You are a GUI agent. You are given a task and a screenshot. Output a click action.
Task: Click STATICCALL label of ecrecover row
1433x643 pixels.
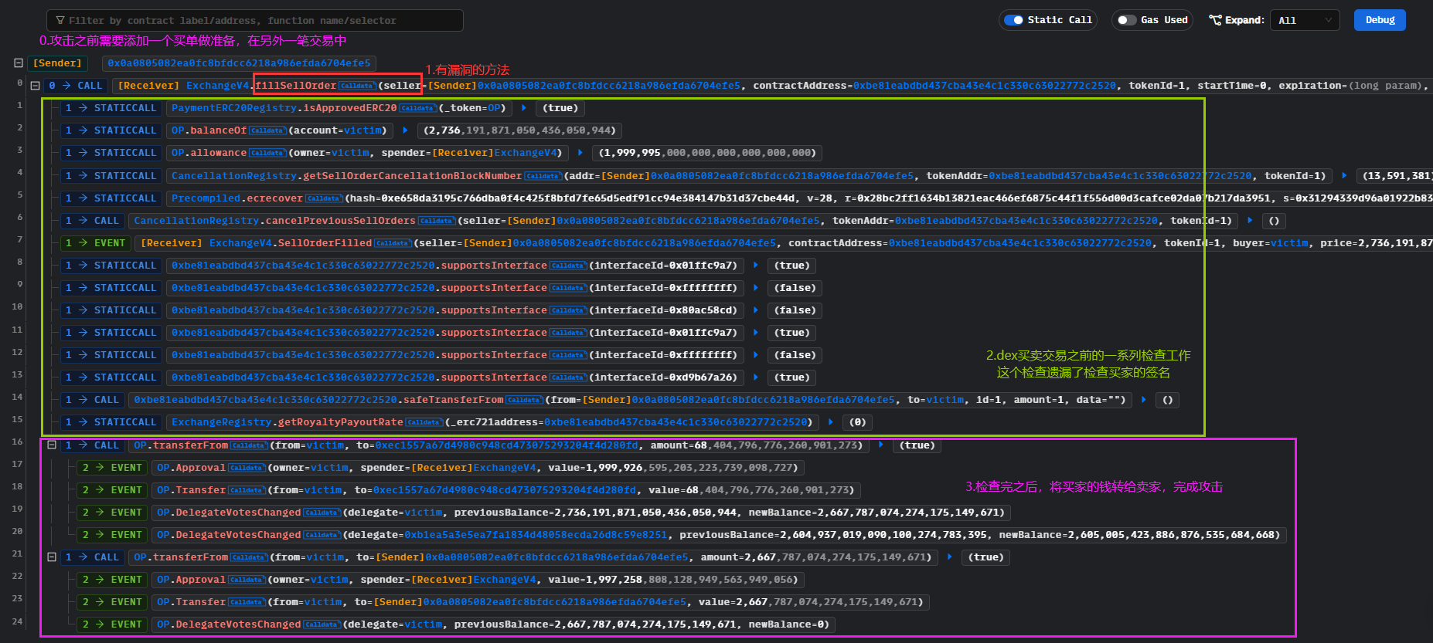tap(125, 198)
